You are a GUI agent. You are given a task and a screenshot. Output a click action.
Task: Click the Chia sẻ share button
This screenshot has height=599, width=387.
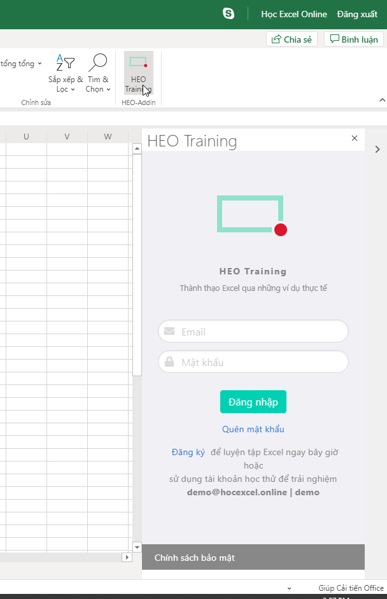[x=292, y=39]
